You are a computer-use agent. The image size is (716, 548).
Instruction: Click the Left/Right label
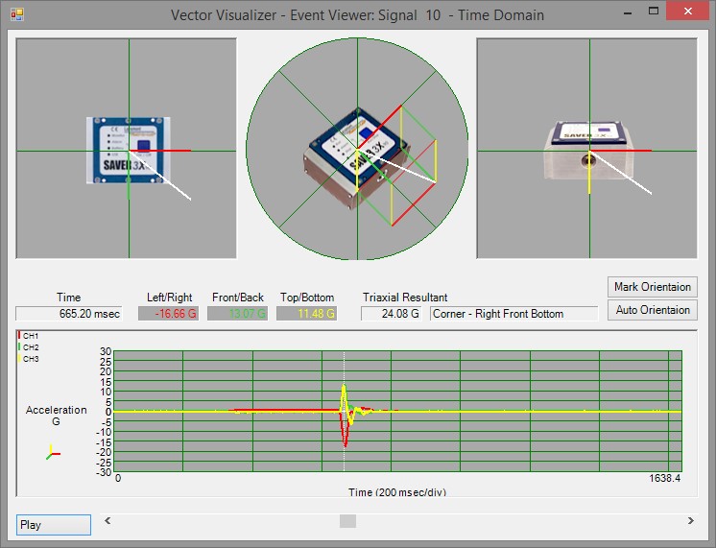point(170,298)
